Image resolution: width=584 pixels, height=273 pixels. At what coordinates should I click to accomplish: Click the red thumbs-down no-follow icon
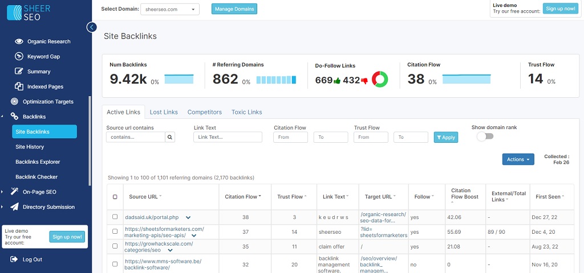point(364,80)
